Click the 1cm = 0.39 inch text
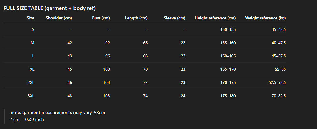Viewport: 317px width, 129px height. coord(27,120)
